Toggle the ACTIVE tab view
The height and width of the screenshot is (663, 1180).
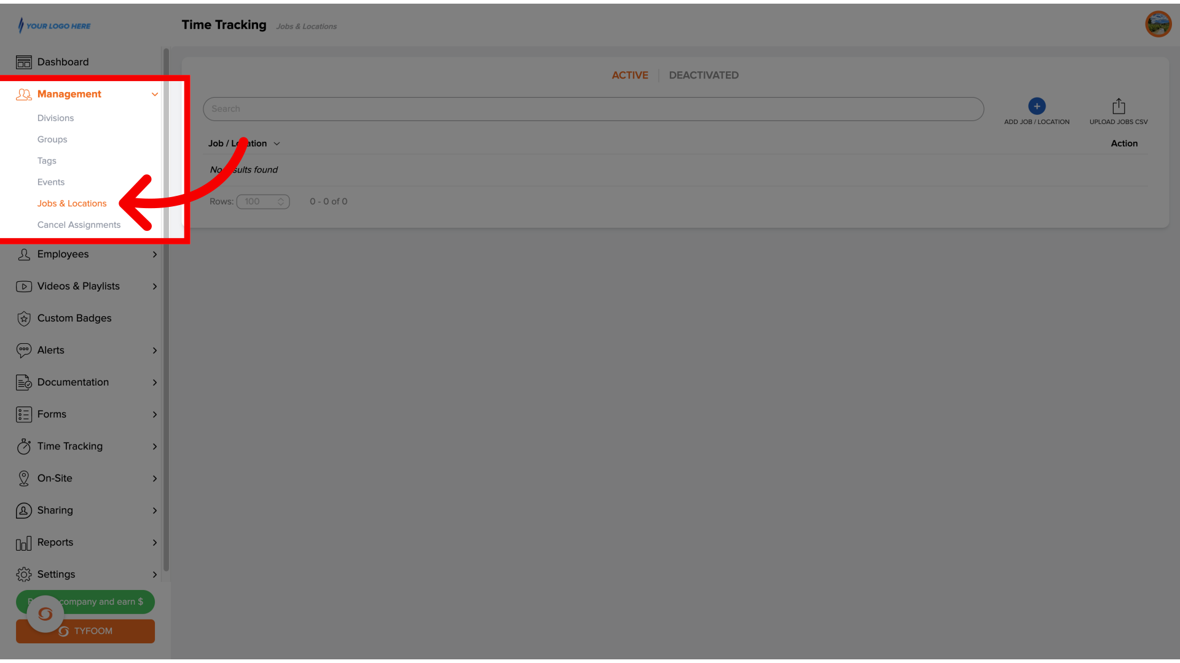(x=631, y=74)
